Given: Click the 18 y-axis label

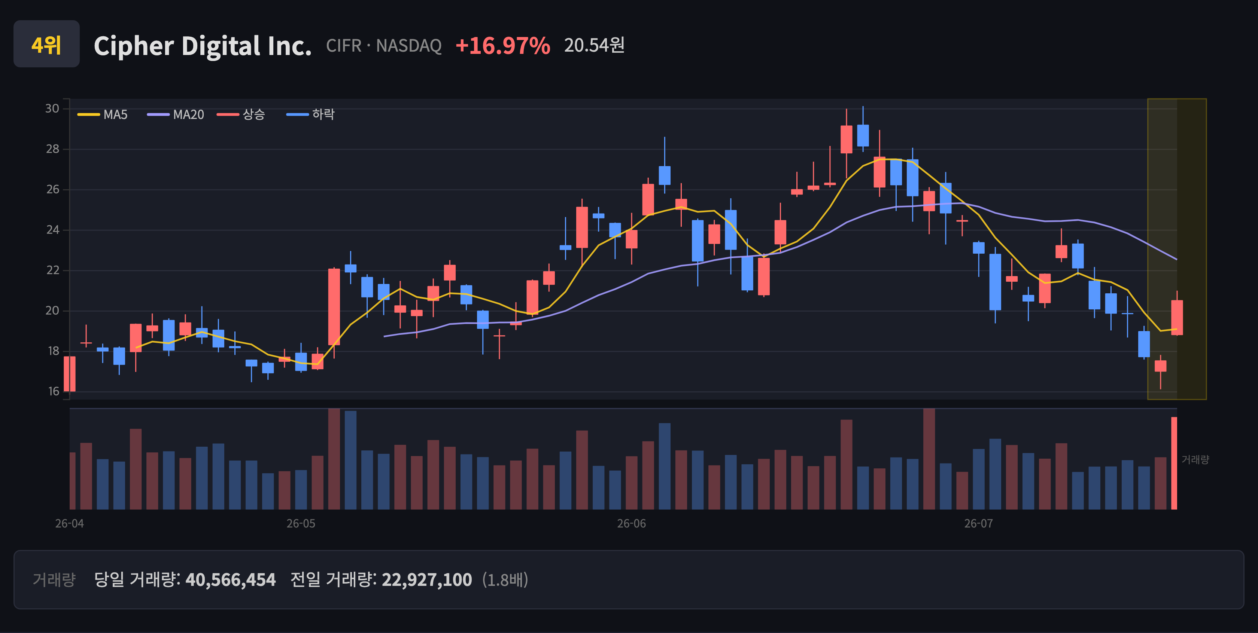Looking at the screenshot, I should 53,351.
